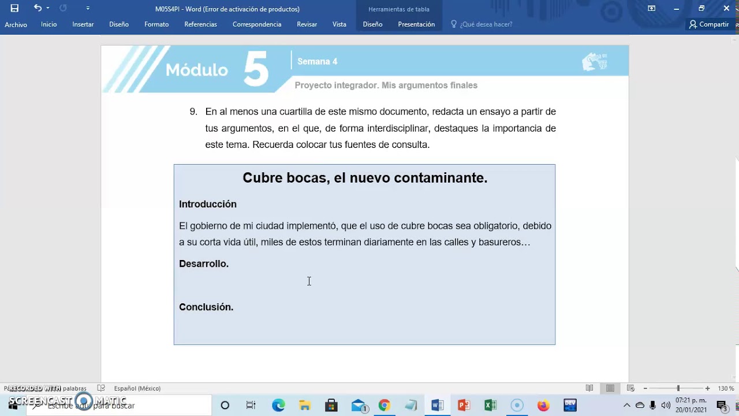Click the Compartir button

coord(709,24)
